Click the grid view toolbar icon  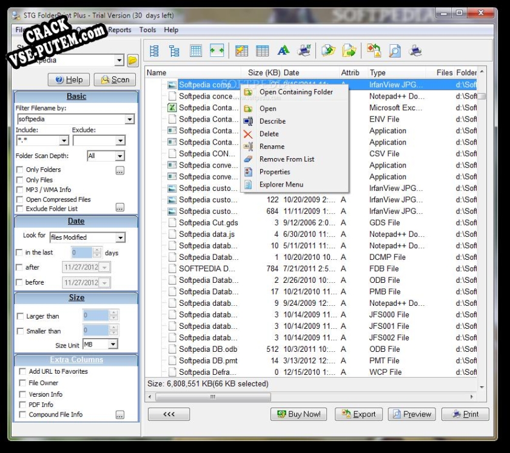click(x=196, y=51)
